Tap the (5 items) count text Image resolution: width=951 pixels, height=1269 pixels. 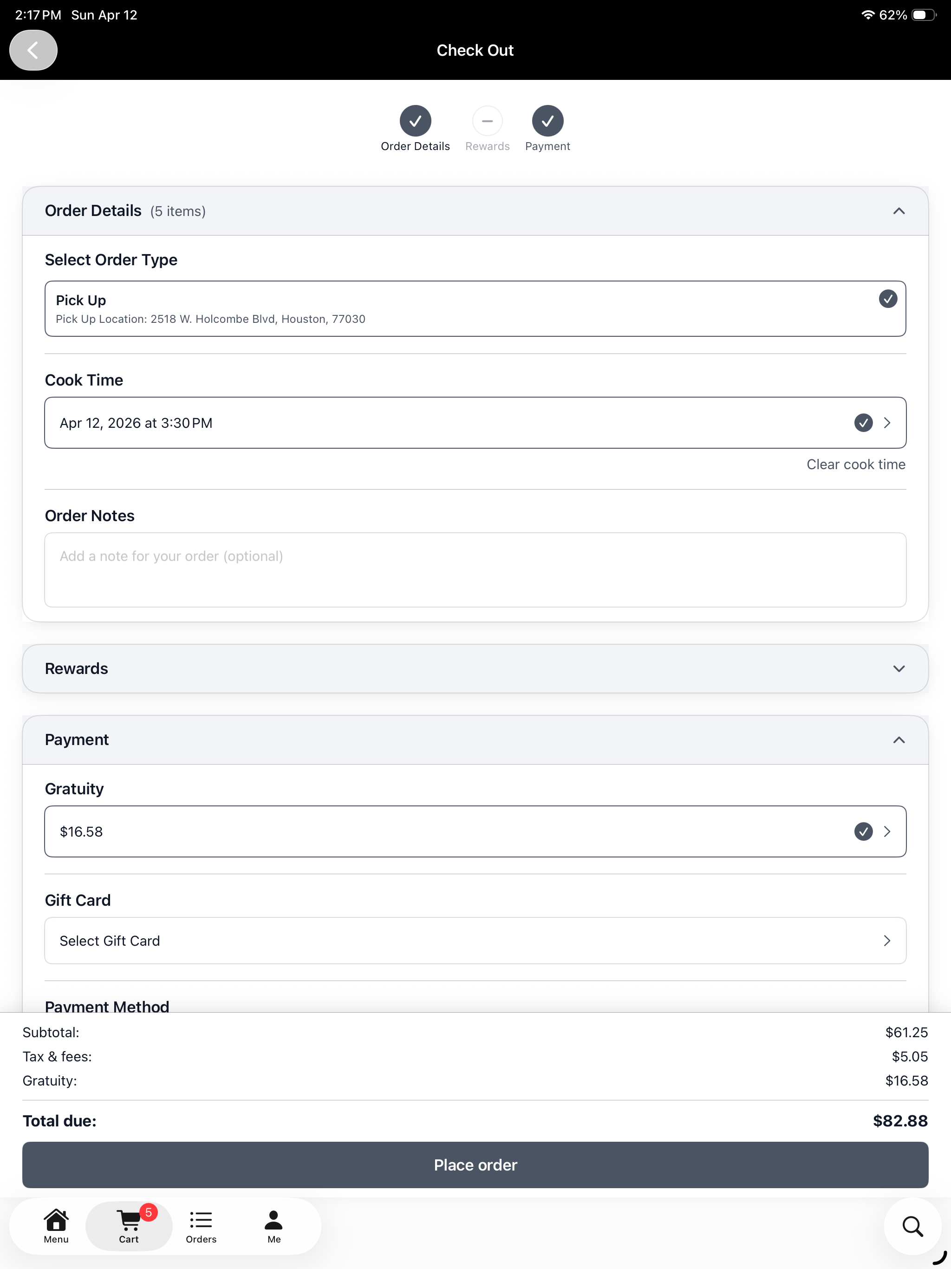click(x=178, y=212)
